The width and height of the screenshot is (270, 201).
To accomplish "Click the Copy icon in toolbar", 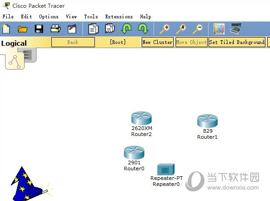I will click(x=94, y=29).
